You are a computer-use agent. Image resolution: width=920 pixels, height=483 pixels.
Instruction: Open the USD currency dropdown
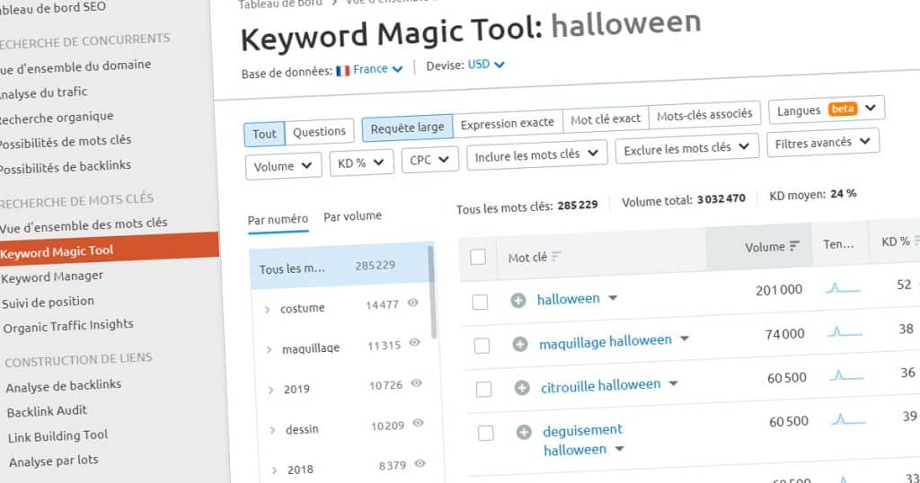486,65
